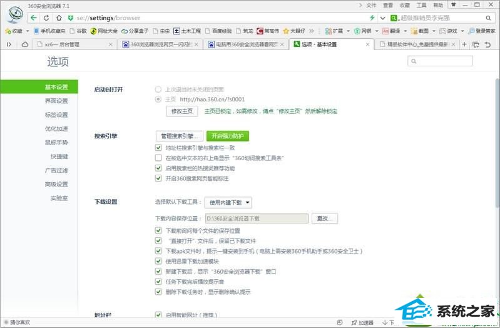Open 界面设置 in the settings sidebar

(x=56, y=101)
